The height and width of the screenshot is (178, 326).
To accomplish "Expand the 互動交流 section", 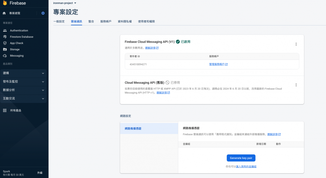I will click(23, 98).
